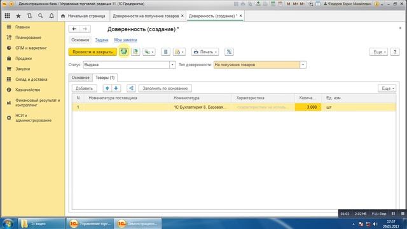This screenshot has height=229, width=407.
Task: Click the yellow info icon in title bar
Action: click(376, 4)
